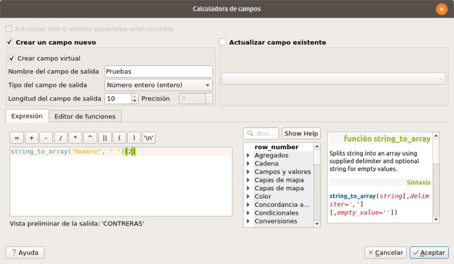
Task: Open Tipo del campo de salida dropdown
Action: [x=159, y=85]
